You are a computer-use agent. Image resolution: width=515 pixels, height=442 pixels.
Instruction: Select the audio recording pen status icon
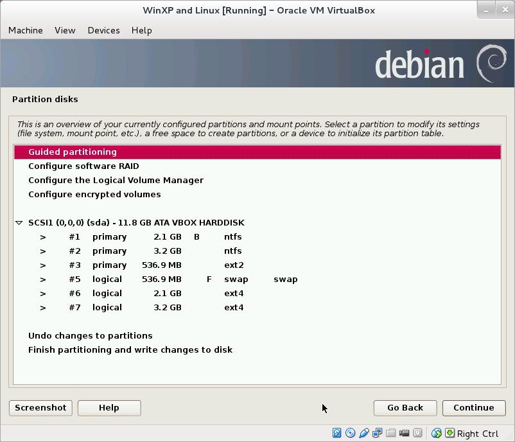pos(363,433)
